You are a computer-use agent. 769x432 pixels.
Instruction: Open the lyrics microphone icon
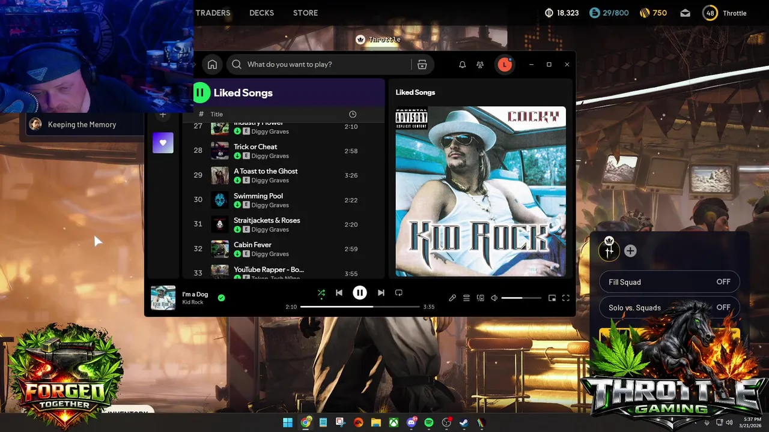click(x=452, y=298)
